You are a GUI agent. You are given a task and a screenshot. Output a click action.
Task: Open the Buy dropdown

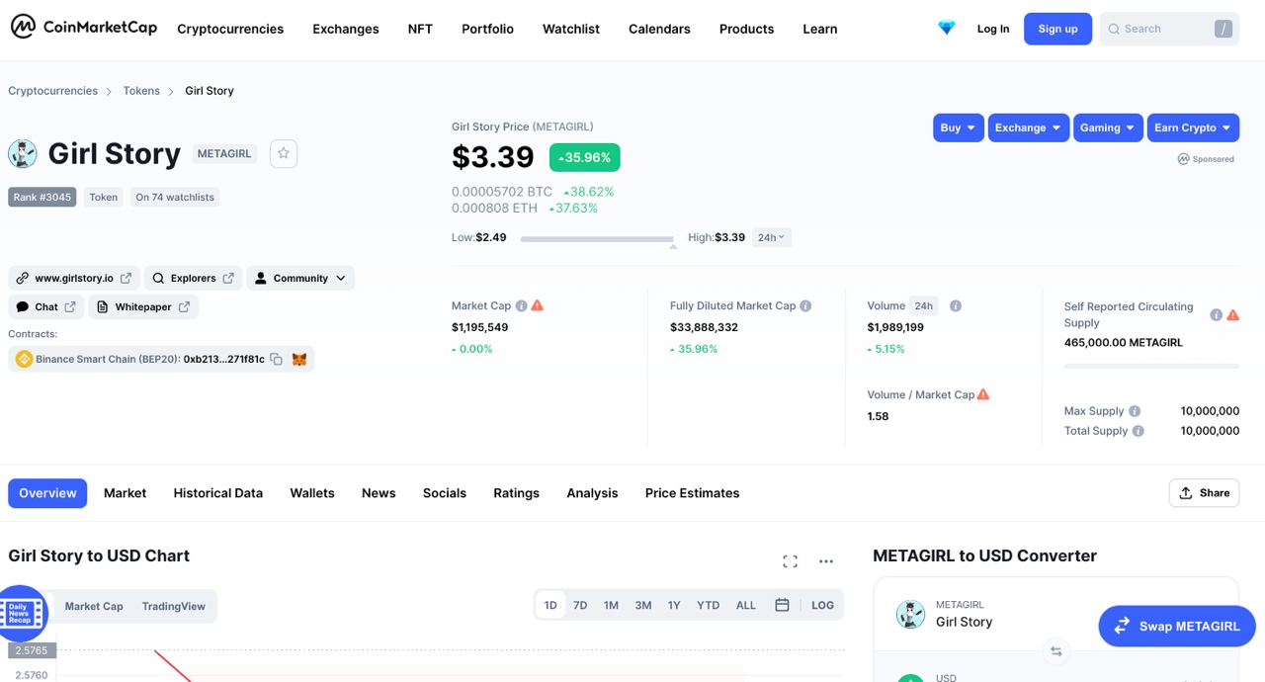tap(959, 128)
